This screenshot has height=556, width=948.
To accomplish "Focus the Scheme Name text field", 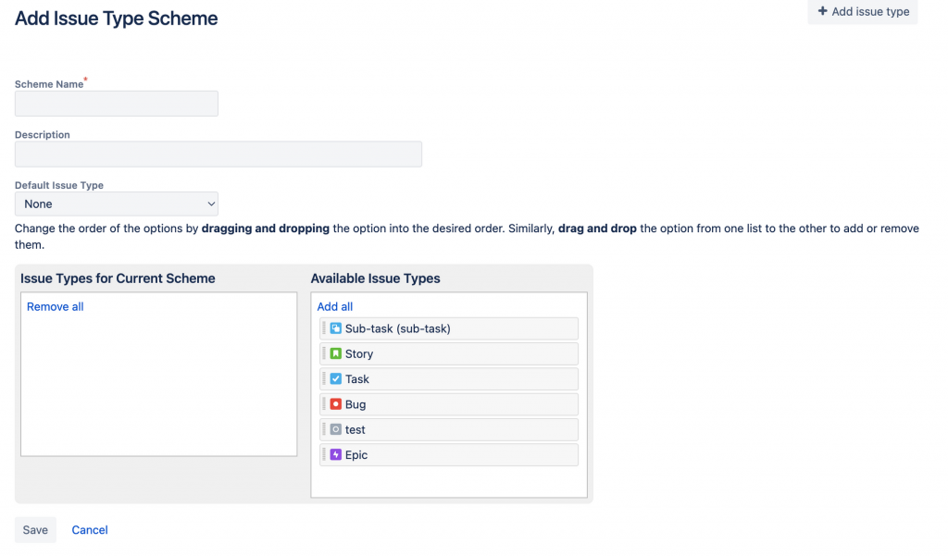I will click(x=117, y=104).
